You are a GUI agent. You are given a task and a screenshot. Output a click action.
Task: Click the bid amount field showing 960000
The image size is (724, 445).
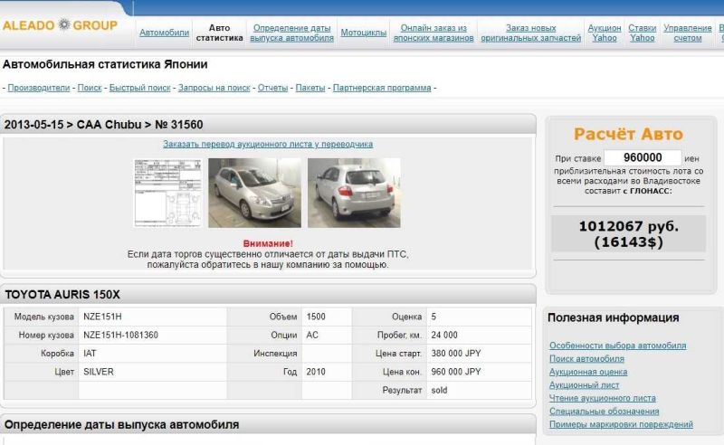pyautogui.click(x=643, y=157)
